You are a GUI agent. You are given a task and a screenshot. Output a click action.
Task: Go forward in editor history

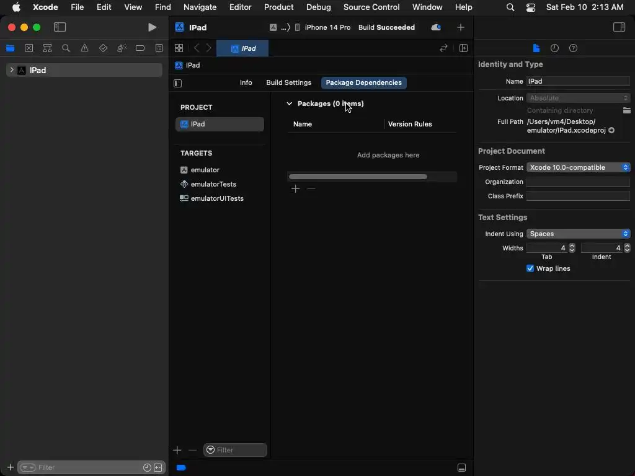pos(208,48)
